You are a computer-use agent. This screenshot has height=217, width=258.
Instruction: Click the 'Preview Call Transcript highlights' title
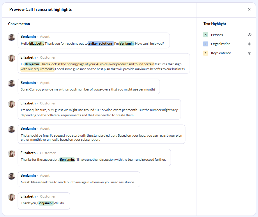(x=40, y=9)
